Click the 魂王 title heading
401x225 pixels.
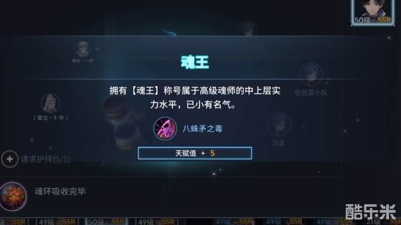[195, 62]
